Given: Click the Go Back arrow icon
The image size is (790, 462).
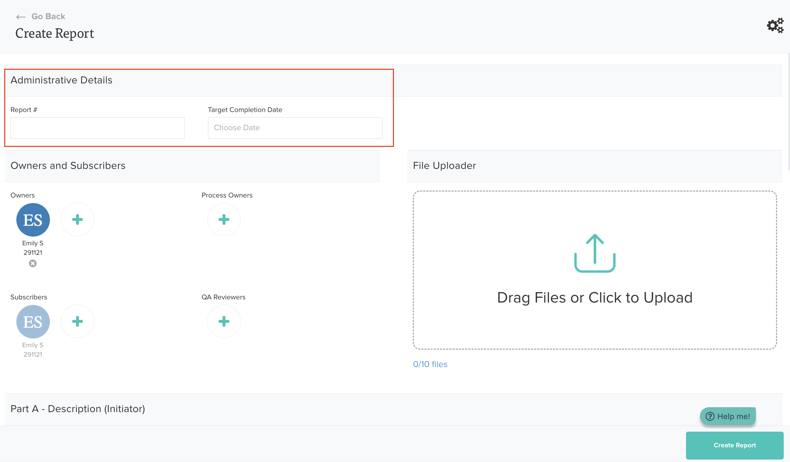Looking at the screenshot, I should pos(21,17).
